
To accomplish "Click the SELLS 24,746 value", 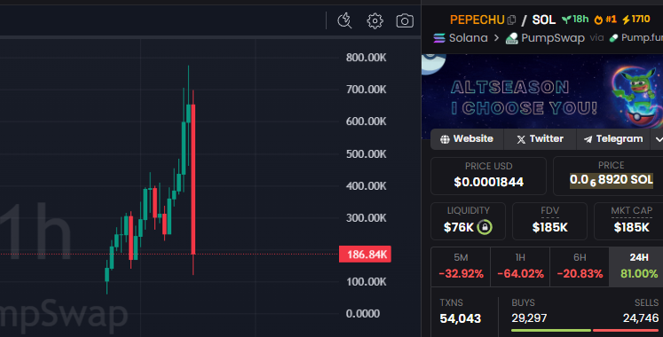I will [x=641, y=318].
